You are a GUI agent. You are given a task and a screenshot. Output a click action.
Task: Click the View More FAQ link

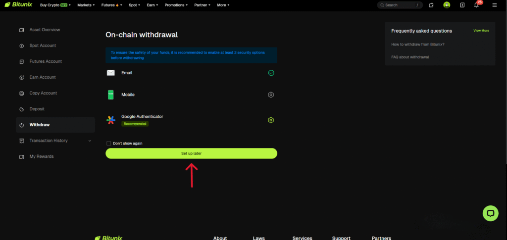(481, 31)
